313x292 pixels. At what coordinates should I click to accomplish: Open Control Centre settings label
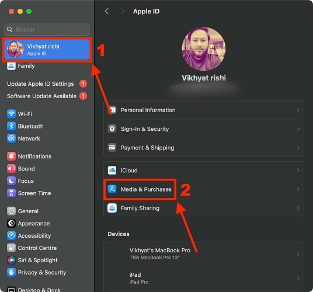pos(37,248)
